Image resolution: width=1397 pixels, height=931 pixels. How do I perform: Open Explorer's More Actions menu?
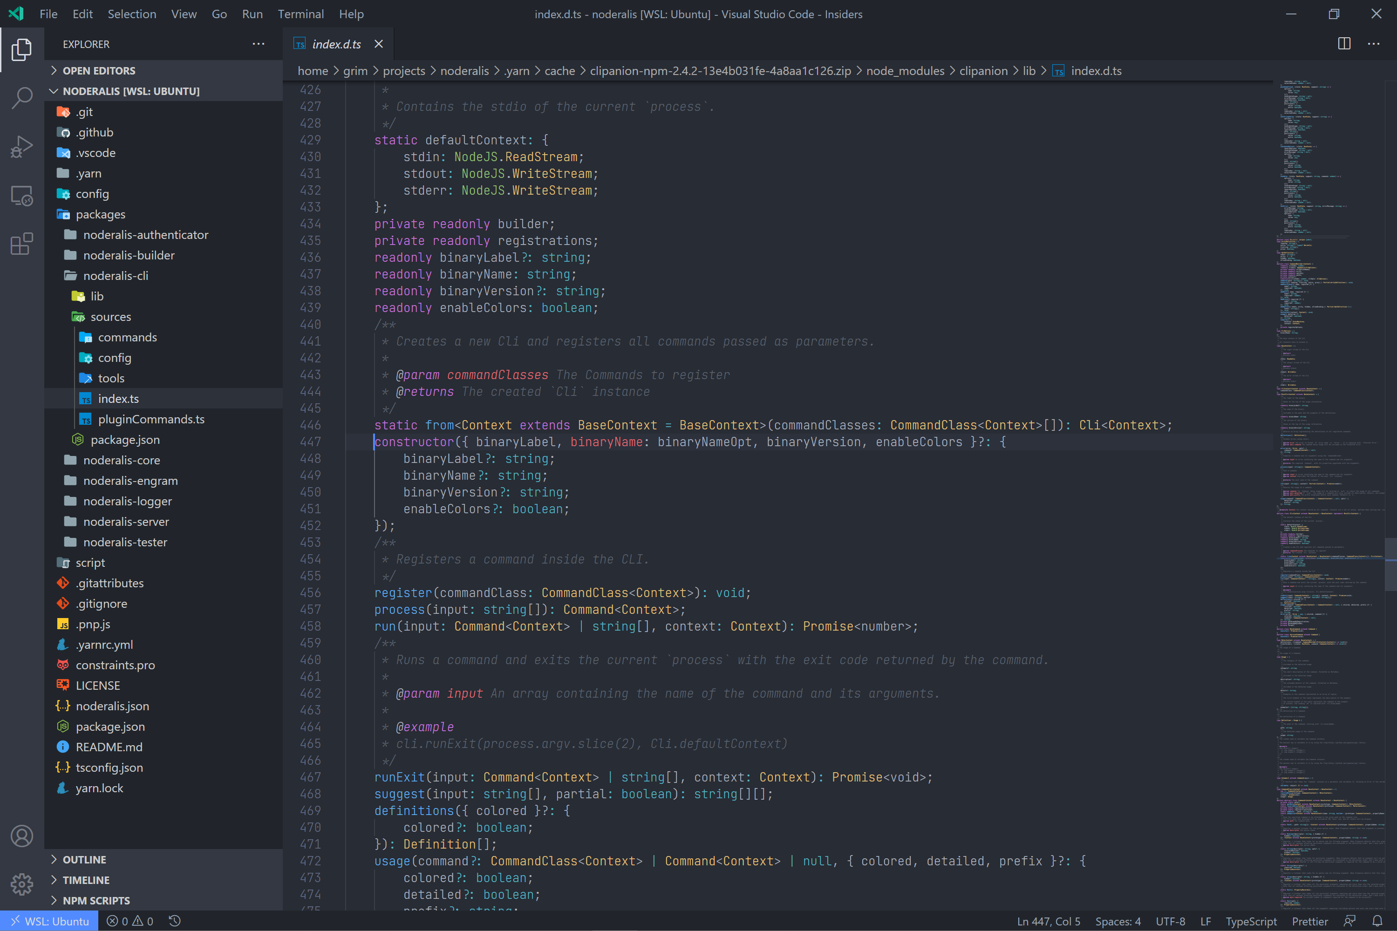tap(258, 43)
